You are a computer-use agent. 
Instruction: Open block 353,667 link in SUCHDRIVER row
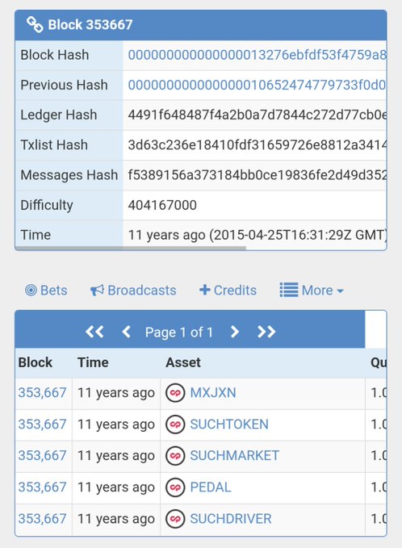tap(42, 519)
